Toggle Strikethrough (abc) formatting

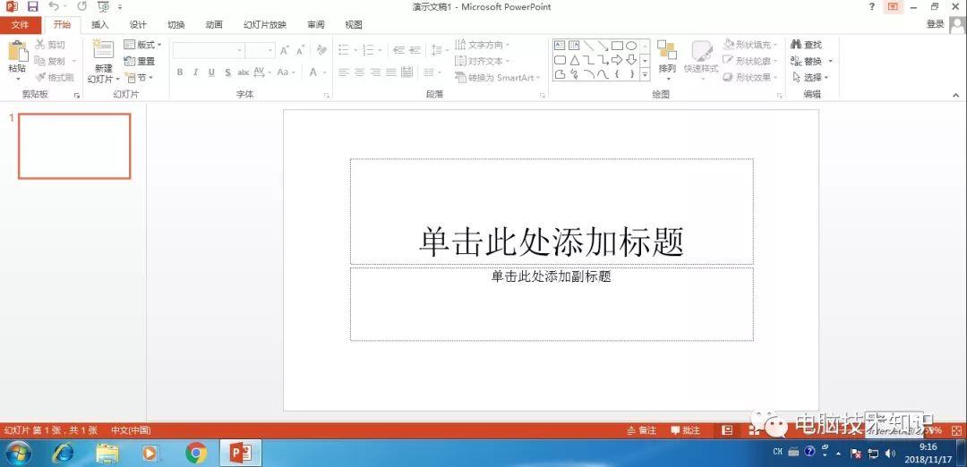(x=244, y=72)
